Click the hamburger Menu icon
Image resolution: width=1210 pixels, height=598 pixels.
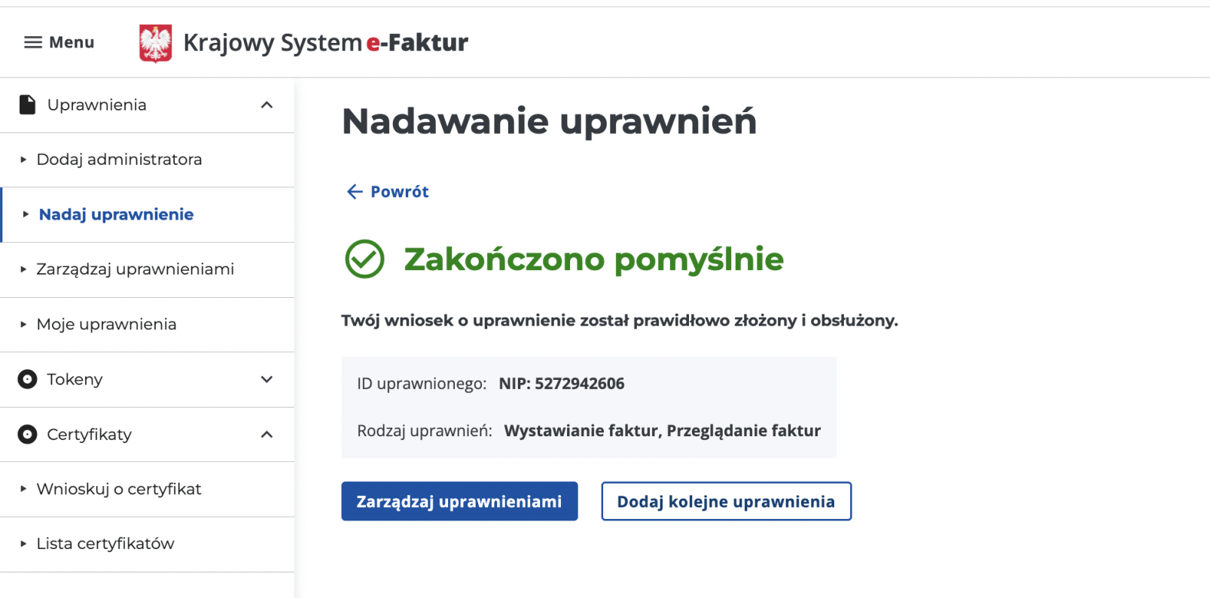pyautogui.click(x=33, y=42)
